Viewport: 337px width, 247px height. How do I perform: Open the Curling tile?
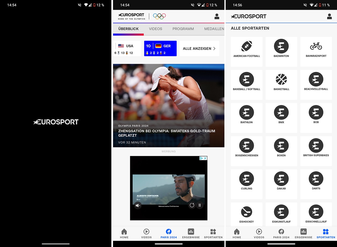click(247, 184)
